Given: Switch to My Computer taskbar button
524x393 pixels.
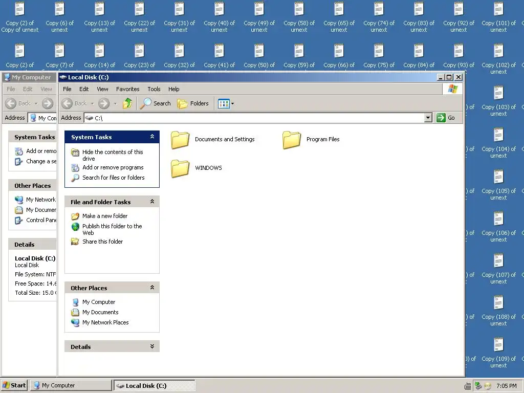Looking at the screenshot, I should (x=71, y=385).
